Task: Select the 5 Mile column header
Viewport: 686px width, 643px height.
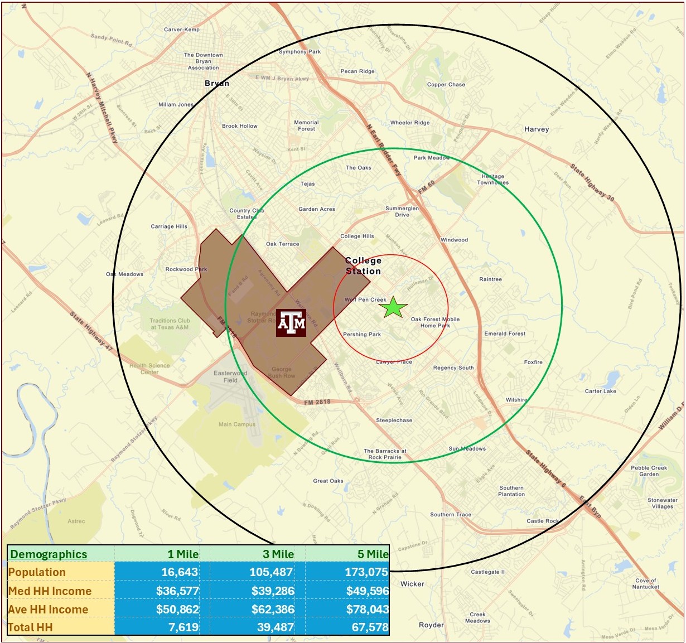Action: 373,554
